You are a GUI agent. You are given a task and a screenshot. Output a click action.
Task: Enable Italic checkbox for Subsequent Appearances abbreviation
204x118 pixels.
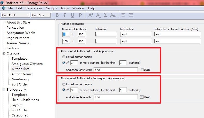(142, 97)
